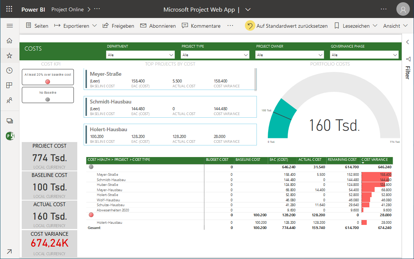
Task: Click the Freigeben share icon
Action: (106, 25)
